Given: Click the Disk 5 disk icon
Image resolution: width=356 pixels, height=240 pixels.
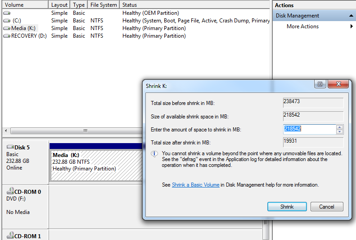Looking at the screenshot, I should pyautogui.click(x=10, y=147).
